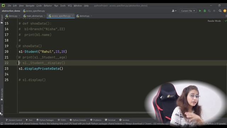The image size is (227, 128).
Task: Click displayPrivateData call on line 23
Action: 42,69
